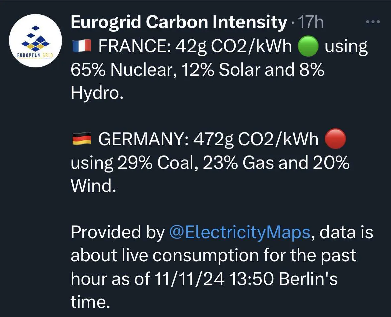Viewport: 391px width, 317px height.
Task: Click the Eurogrid profile avatar
Action: [x=35, y=41]
